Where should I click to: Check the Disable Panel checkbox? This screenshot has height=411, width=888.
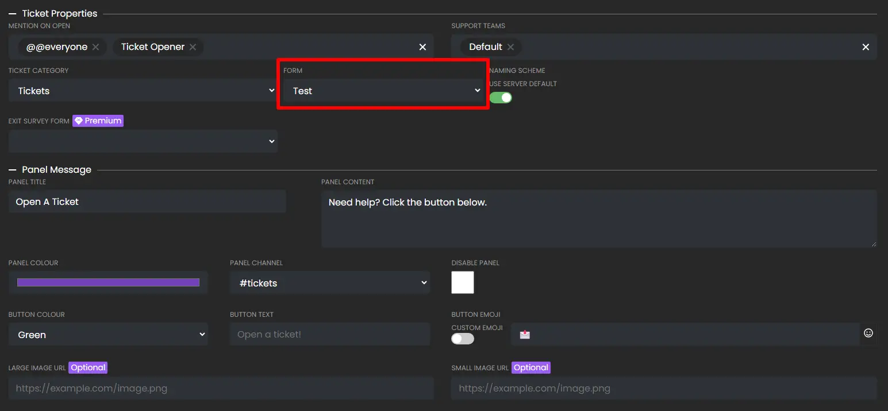[x=463, y=282]
